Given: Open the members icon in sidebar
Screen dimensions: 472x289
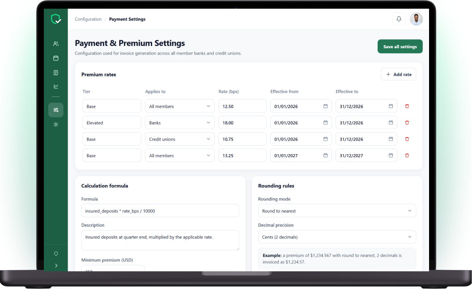Looking at the screenshot, I should point(55,44).
